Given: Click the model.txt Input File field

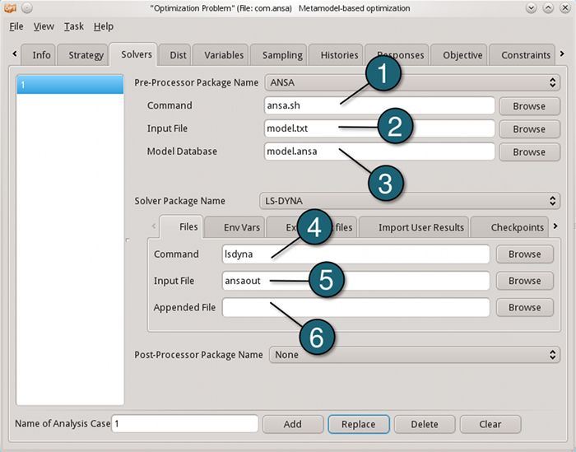Looking at the screenshot, I should [x=379, y=128].
